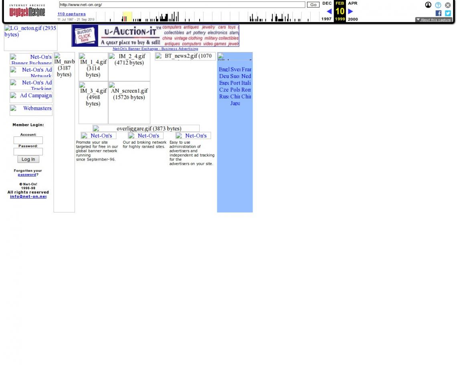Click the IM_2_4.gif image placeholder
The height and width of the screenshot is (365, 457).
[x=129, y=67]
